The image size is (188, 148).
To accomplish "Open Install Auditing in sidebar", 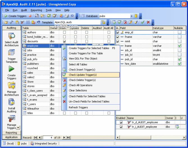I will pos(12,106).
